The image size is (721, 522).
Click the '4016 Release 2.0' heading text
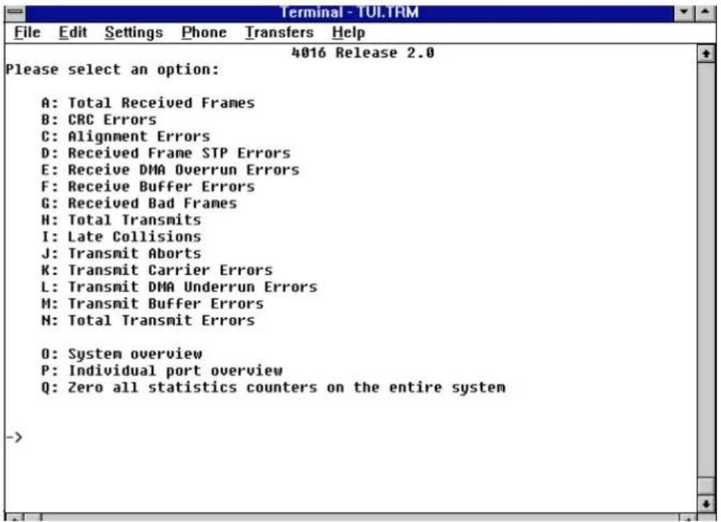click(362, 53)
